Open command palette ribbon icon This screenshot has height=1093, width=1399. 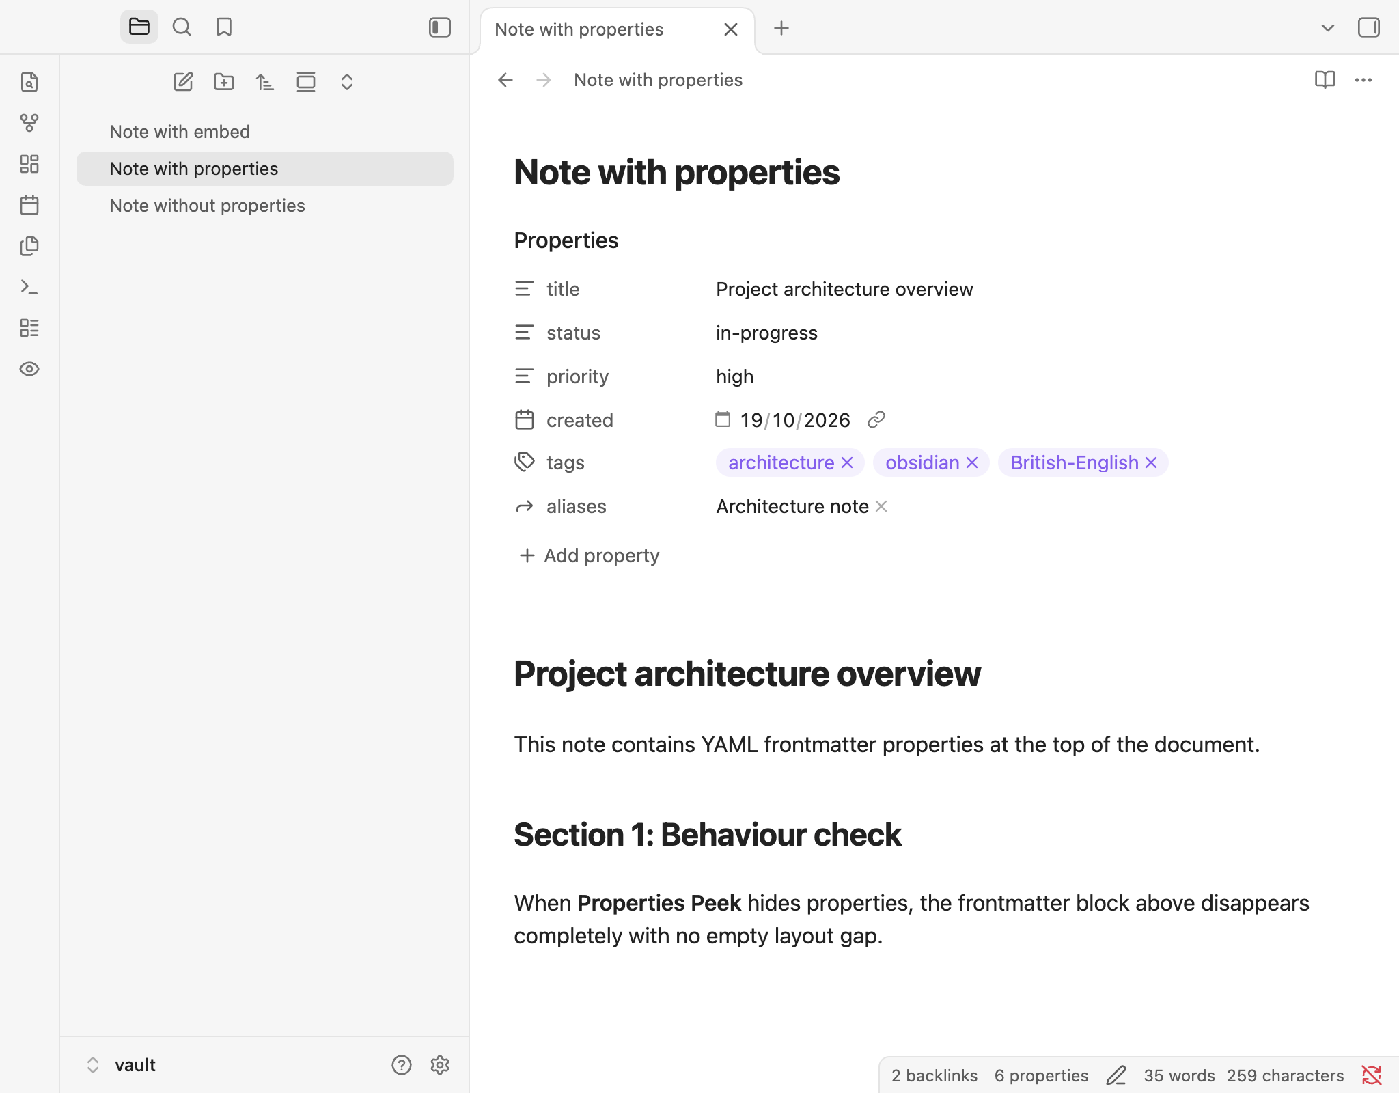tap(29, 287)
